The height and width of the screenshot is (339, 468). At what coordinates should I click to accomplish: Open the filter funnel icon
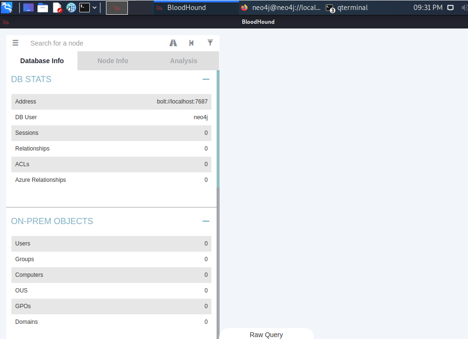[x=210, y=43]
